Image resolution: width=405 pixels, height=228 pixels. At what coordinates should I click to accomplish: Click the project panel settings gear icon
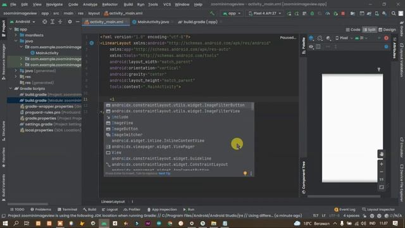pos(70,22)
